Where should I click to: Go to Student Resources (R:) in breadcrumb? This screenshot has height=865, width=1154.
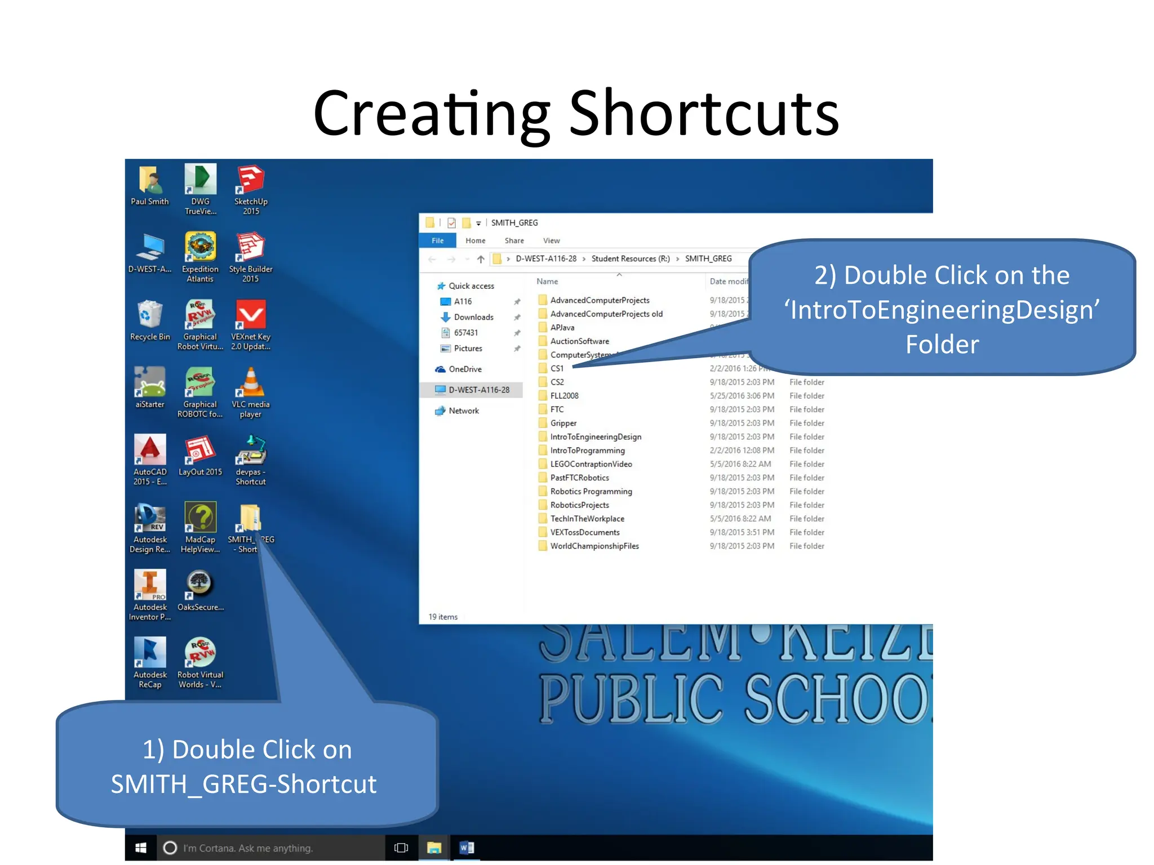tap(631, 258)
